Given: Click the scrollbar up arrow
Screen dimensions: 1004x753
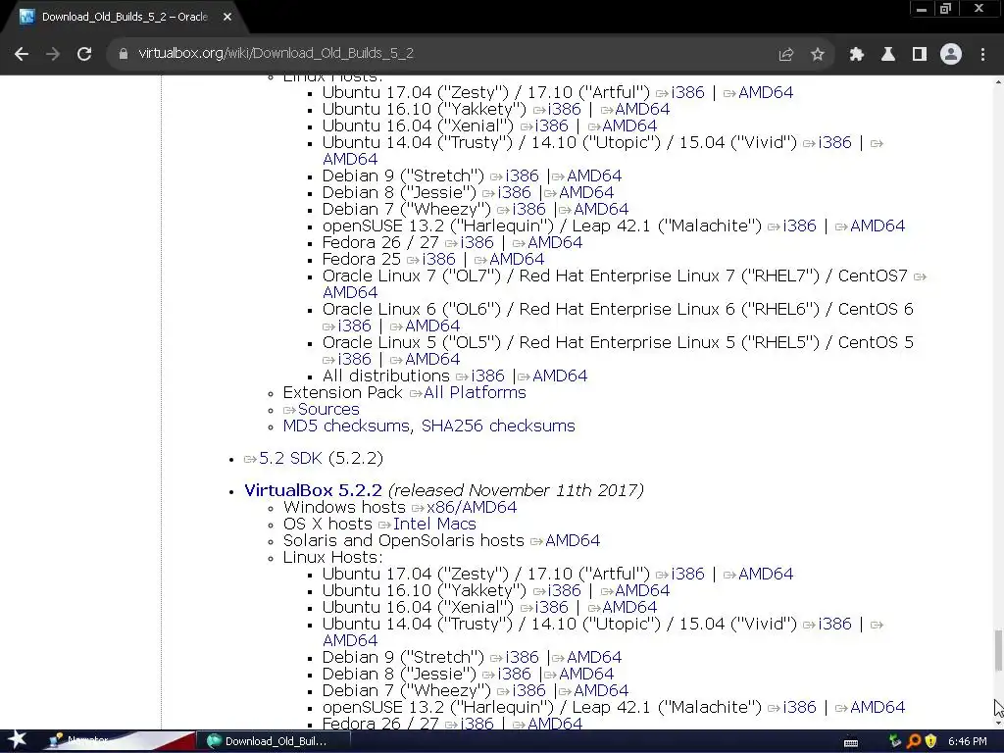Looking at the screenshot, I should pos(997,81).
